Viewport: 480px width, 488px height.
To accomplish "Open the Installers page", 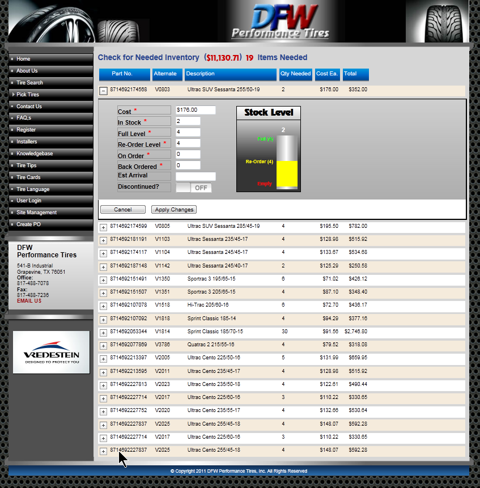I will point(50,141).
